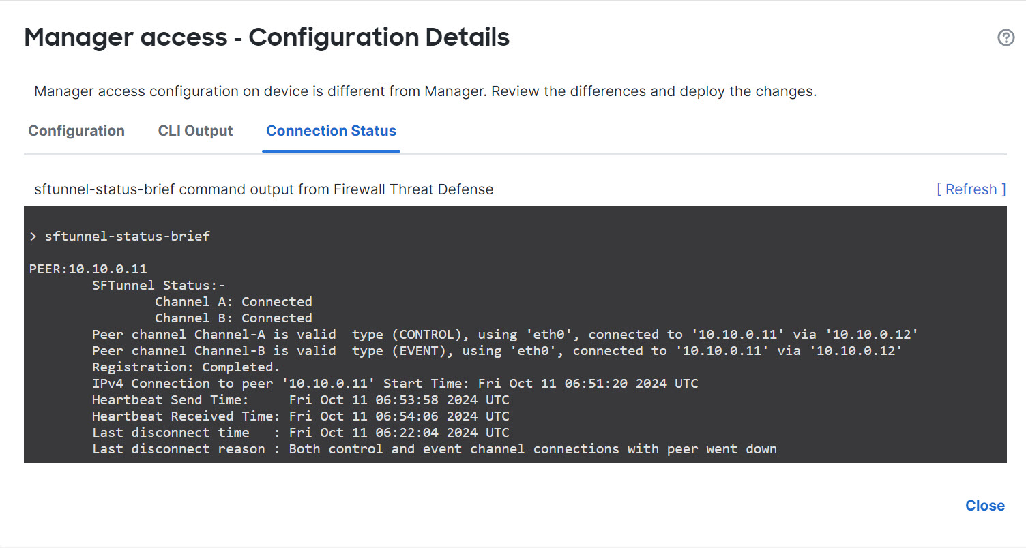Viewport: 1026px width, 548px height.
Task: Refresh the sftunnel-status-brief command output
Action: point(971,189)
